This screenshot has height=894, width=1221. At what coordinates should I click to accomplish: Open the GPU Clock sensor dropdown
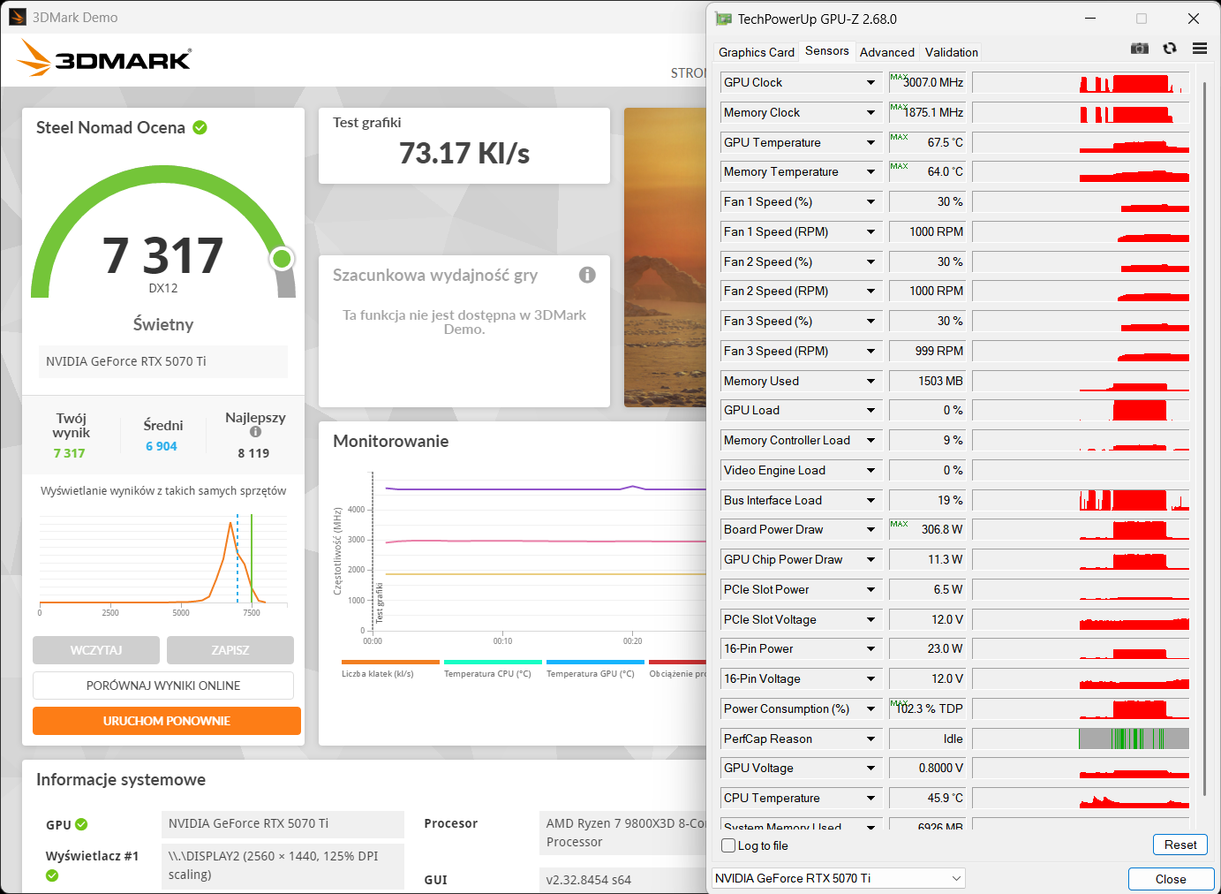click(871, 83)
